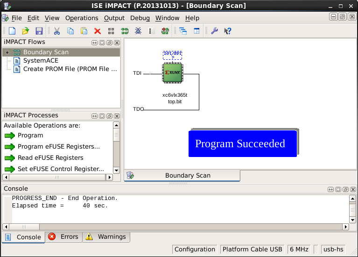Image resolution: width=358 pixels, height=257 pixels.
Task: Select Read eFUSE Registers operation
Action: (50, 158)
